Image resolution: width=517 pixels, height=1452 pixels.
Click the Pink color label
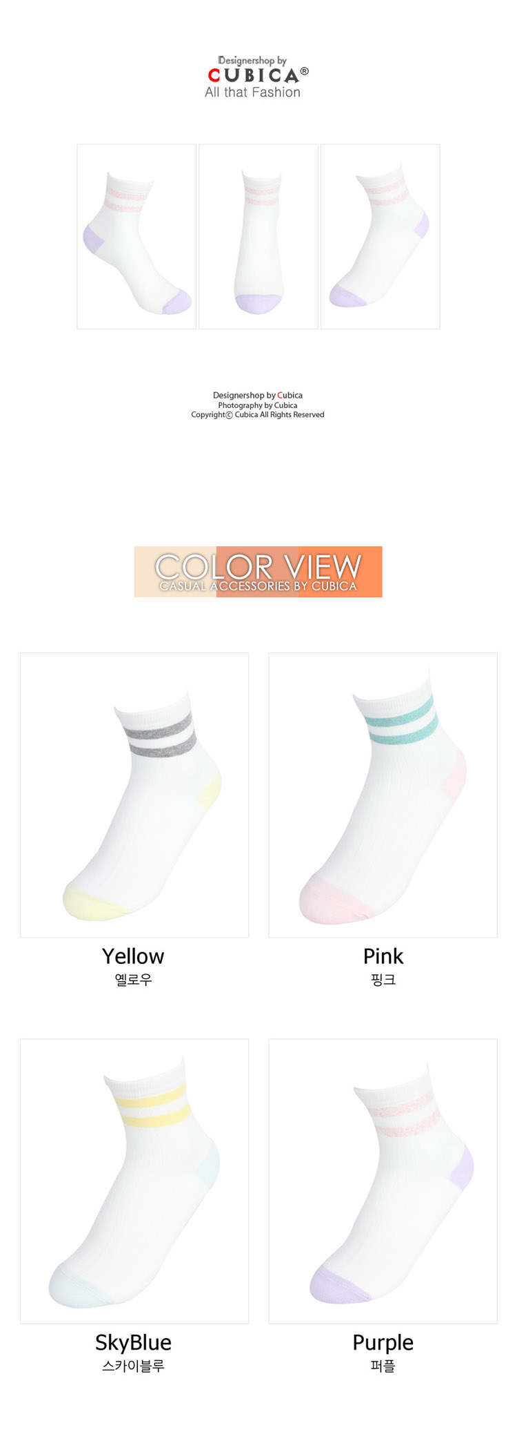click(x=383, y=956)
